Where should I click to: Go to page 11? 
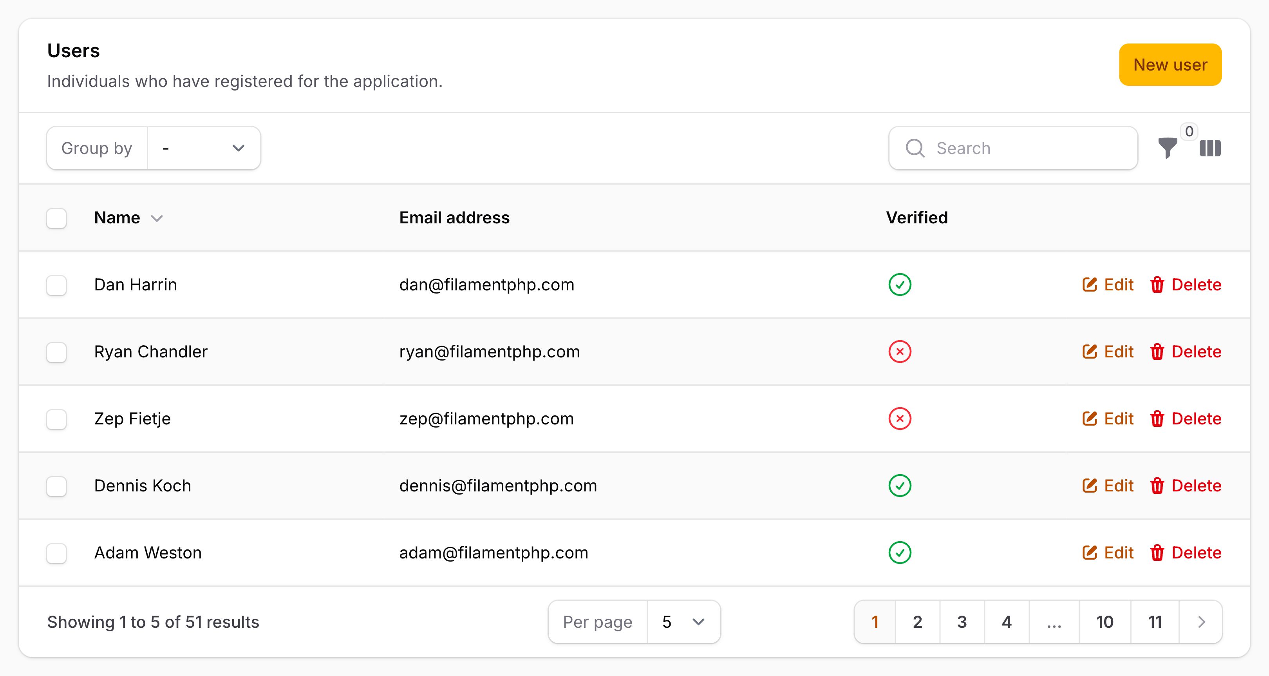[x=1155, y=622]
